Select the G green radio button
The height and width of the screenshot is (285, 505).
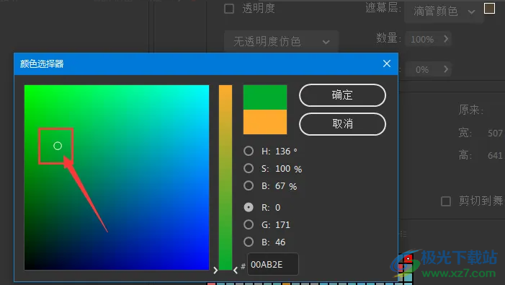click(x=249, y=224)
